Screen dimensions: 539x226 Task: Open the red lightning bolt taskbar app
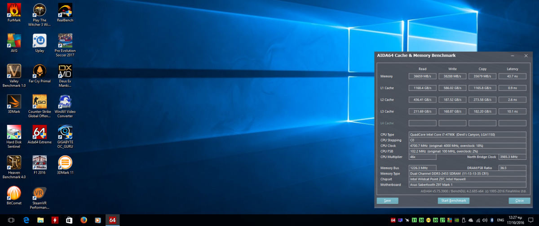[x=55, y=220]
